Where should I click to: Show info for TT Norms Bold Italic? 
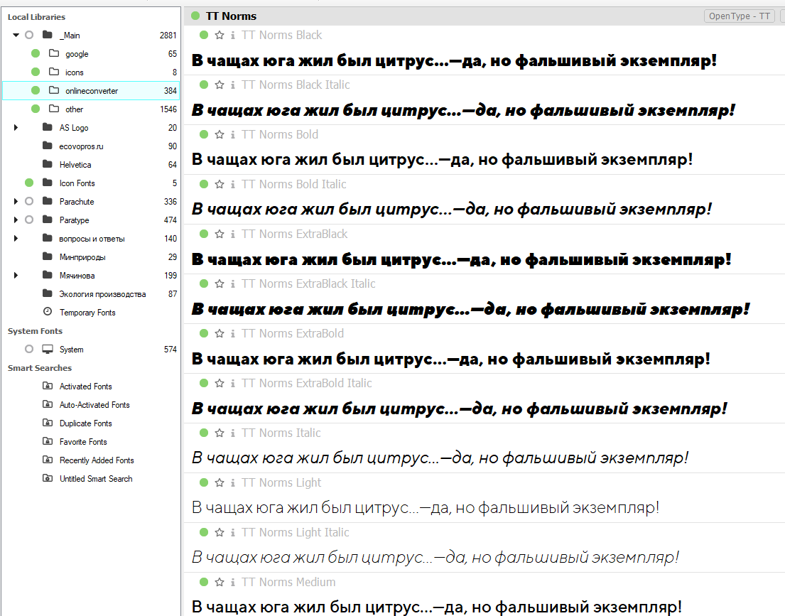[233, 184]
